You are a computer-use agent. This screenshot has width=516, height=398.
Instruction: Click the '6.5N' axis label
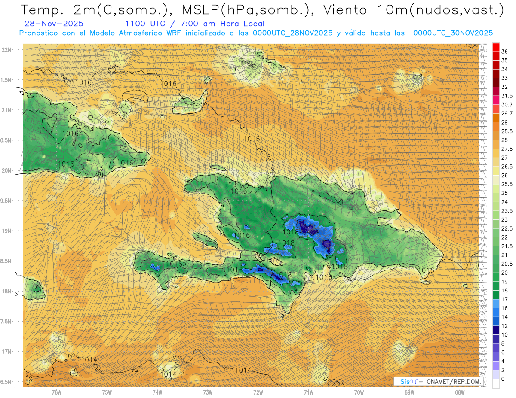[6, 382]
